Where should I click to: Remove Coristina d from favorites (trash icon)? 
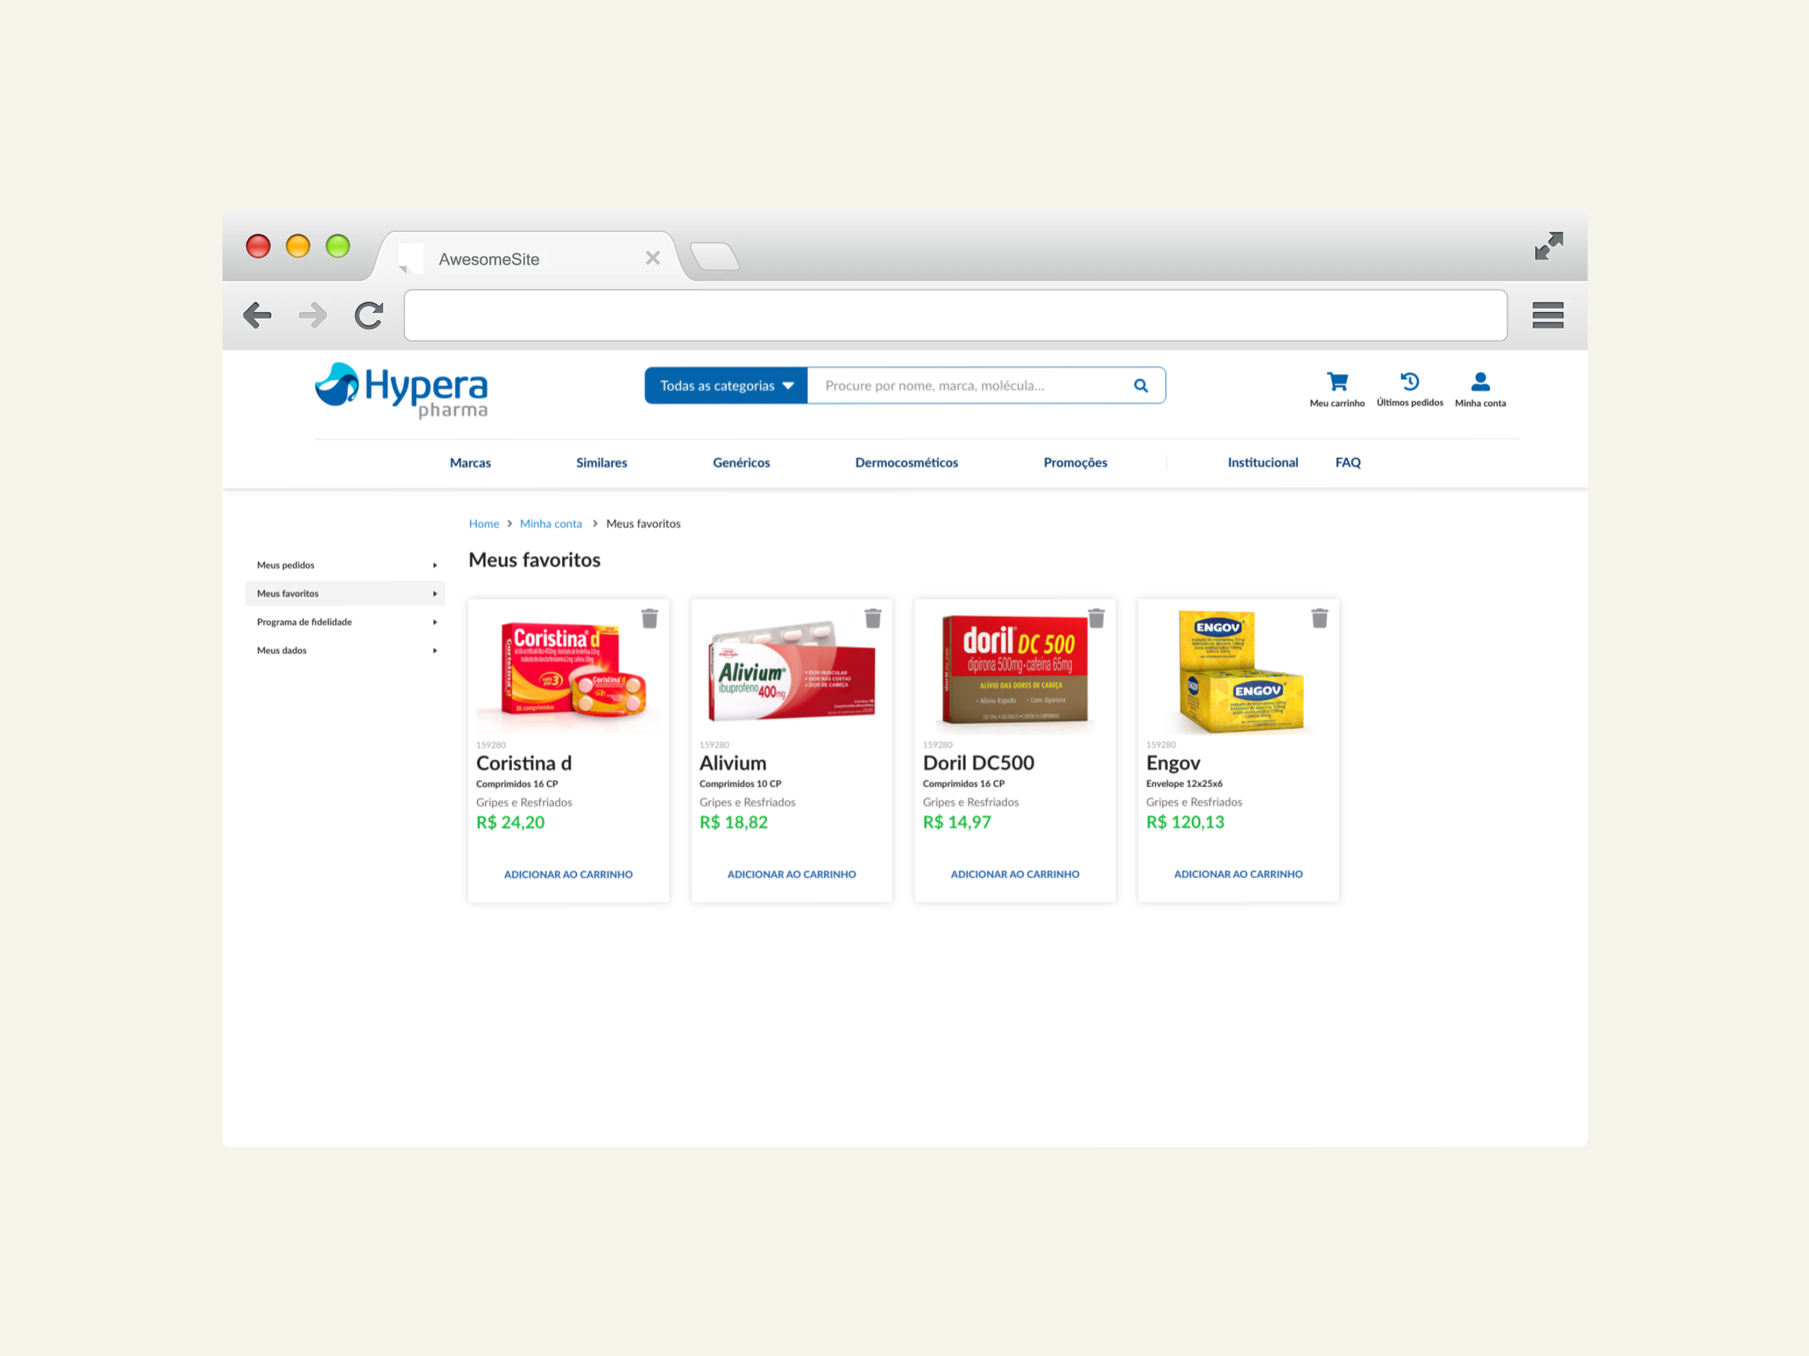(649, 619)
